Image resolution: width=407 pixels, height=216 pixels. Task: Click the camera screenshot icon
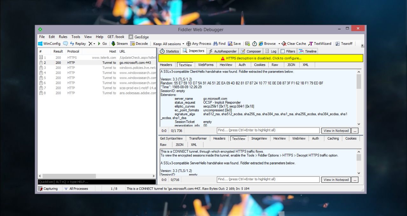[247, 44]
